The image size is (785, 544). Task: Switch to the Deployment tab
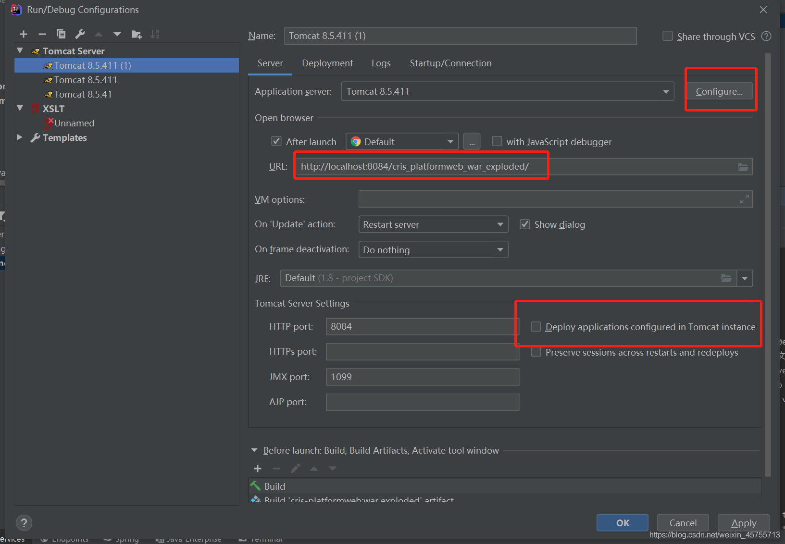point(327,63)
